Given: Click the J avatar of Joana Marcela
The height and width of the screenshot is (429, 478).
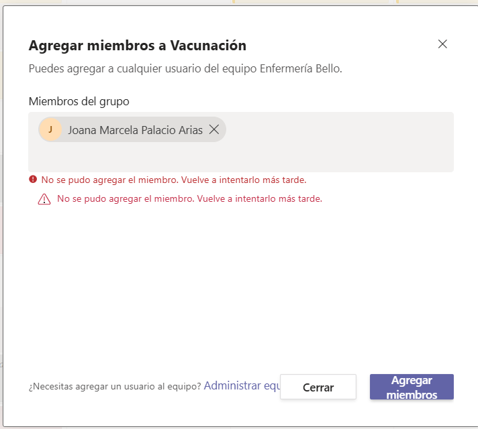Looking at the screenshot, I should 50,129.
